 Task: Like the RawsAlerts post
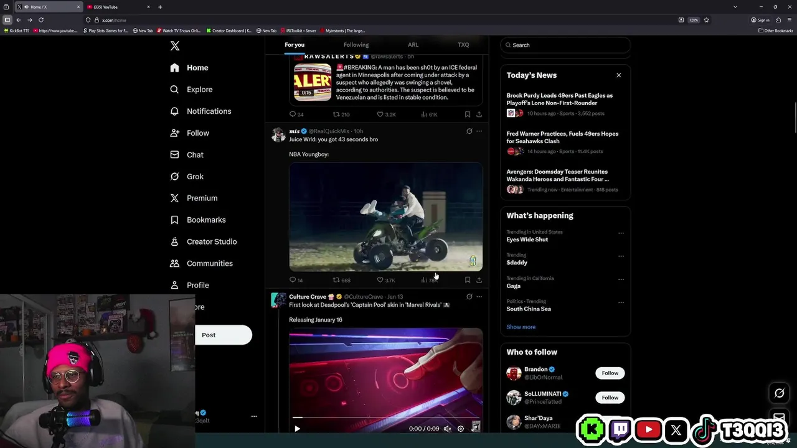click(x=386, y=114)
